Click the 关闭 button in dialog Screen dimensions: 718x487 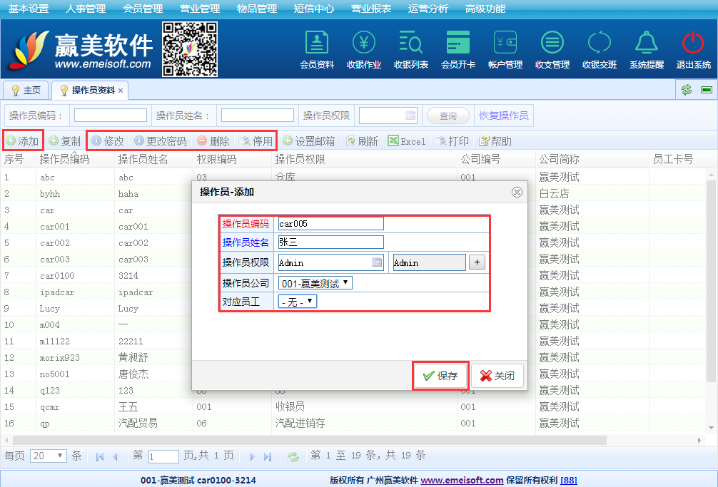(497, 376)
